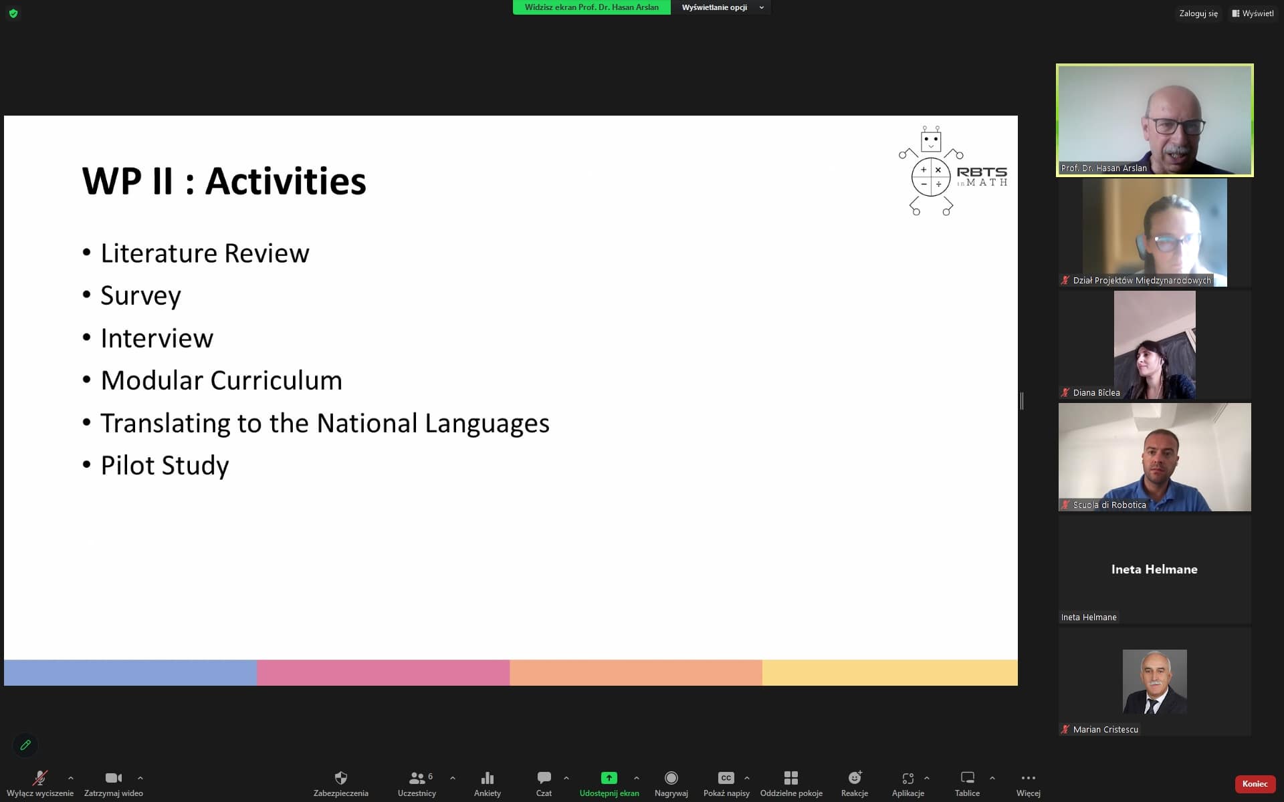Click Zaloguj się sign-in button
The height and width of the screenshot is (802, 1284).
pos(1198,13)
